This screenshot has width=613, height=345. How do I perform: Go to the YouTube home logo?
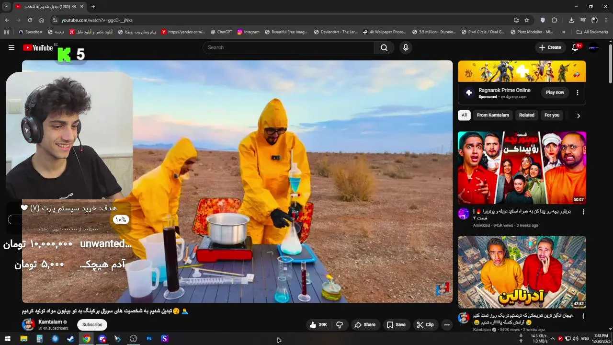point(38,47)
